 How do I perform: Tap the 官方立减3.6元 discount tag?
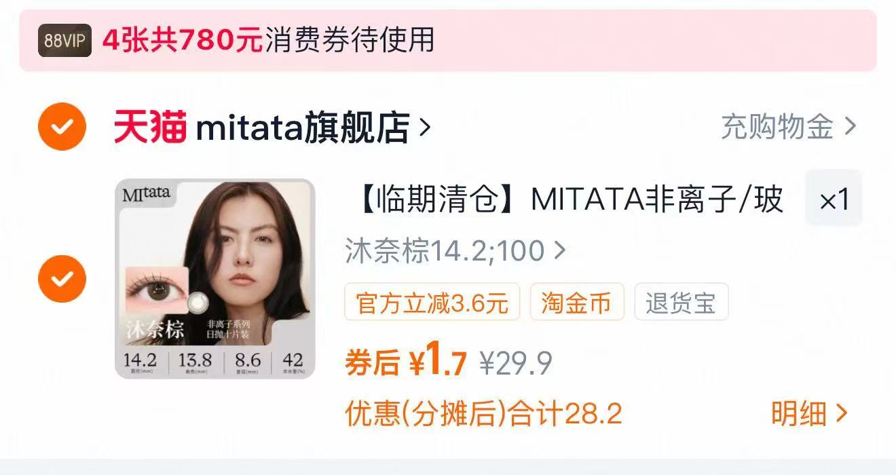pos(432,302)
